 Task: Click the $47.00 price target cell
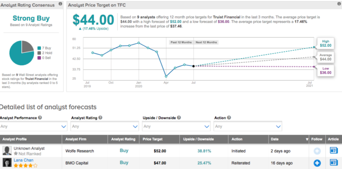tap(160, 163)
